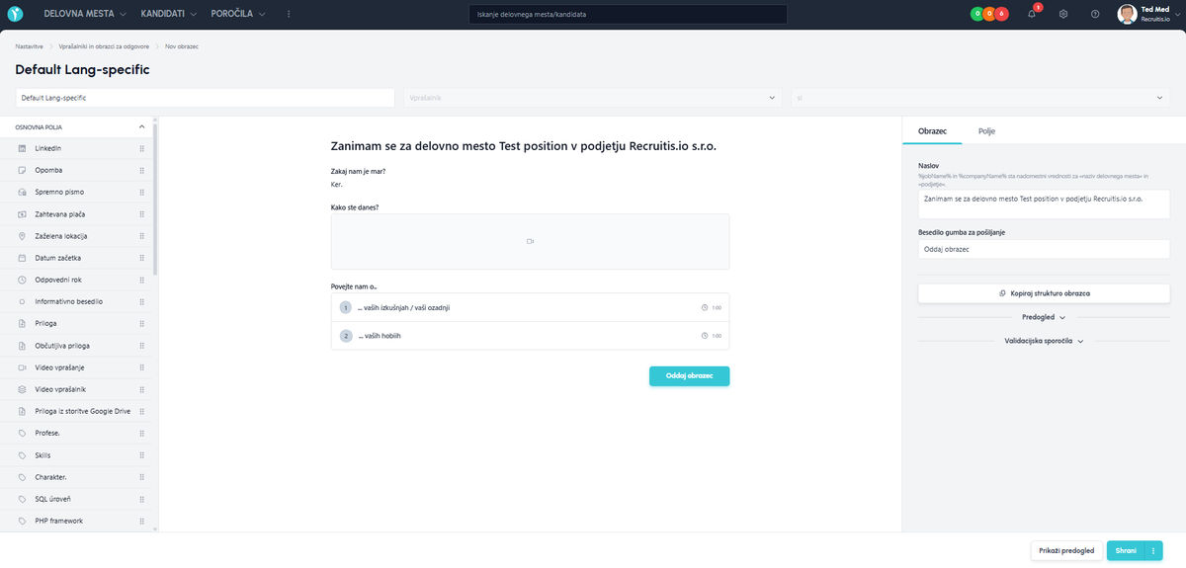This screenshot has width=1186, height=568.
Task: Go to Vprašalniki in obrazci za odgovore breadcrumb
Action: tap(104, 46)
